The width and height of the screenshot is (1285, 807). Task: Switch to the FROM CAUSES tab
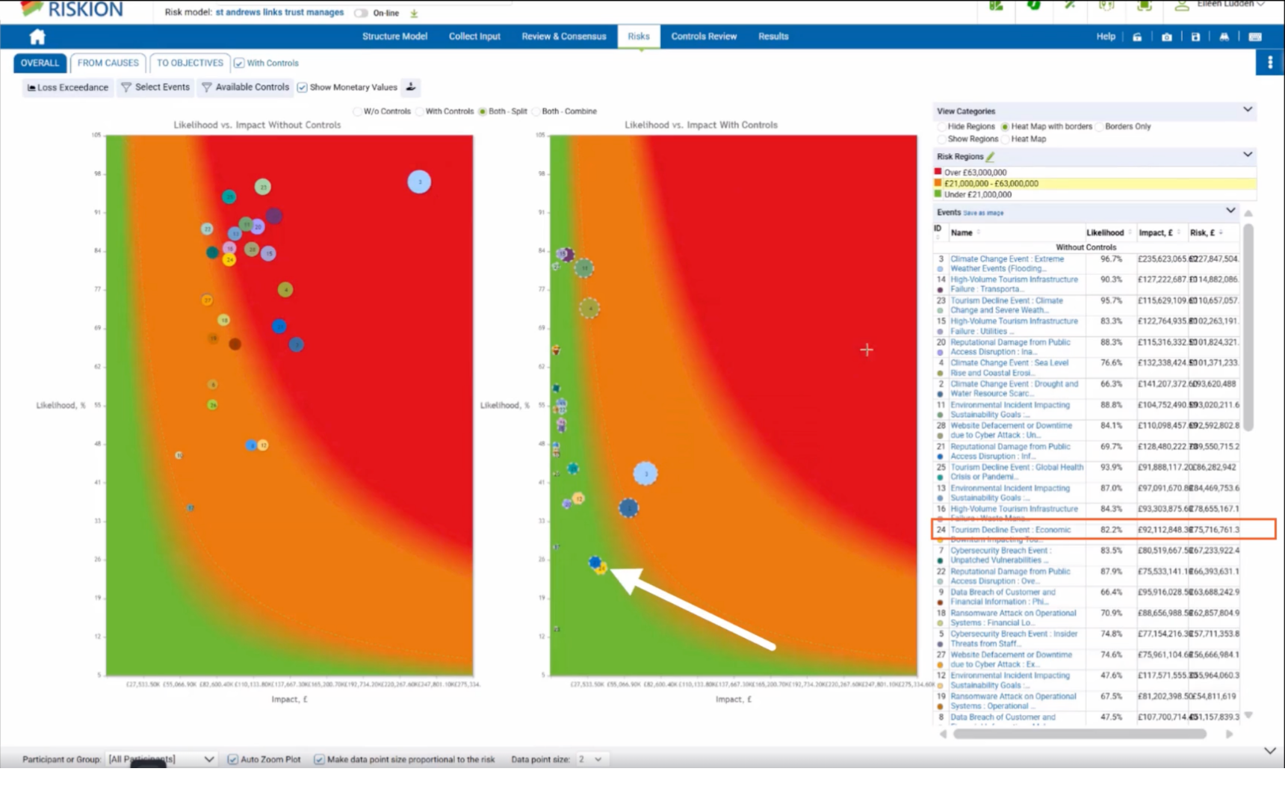coord(108,63)
